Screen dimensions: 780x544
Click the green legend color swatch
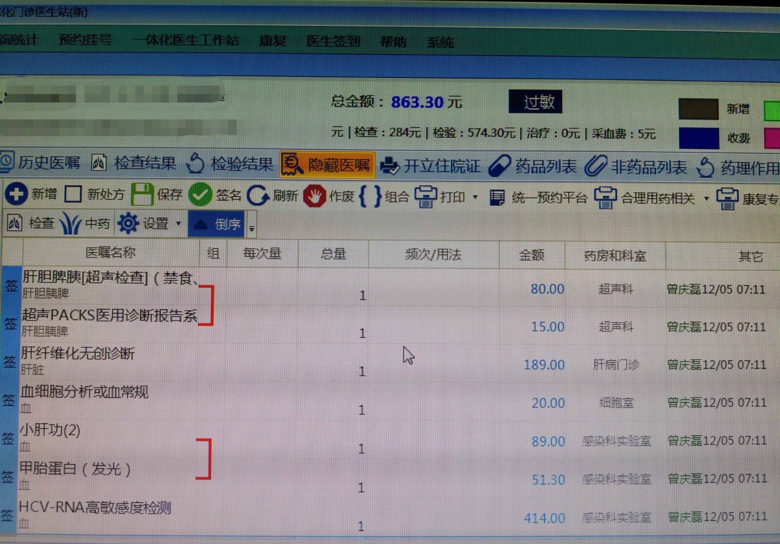(x=772, y=111)
